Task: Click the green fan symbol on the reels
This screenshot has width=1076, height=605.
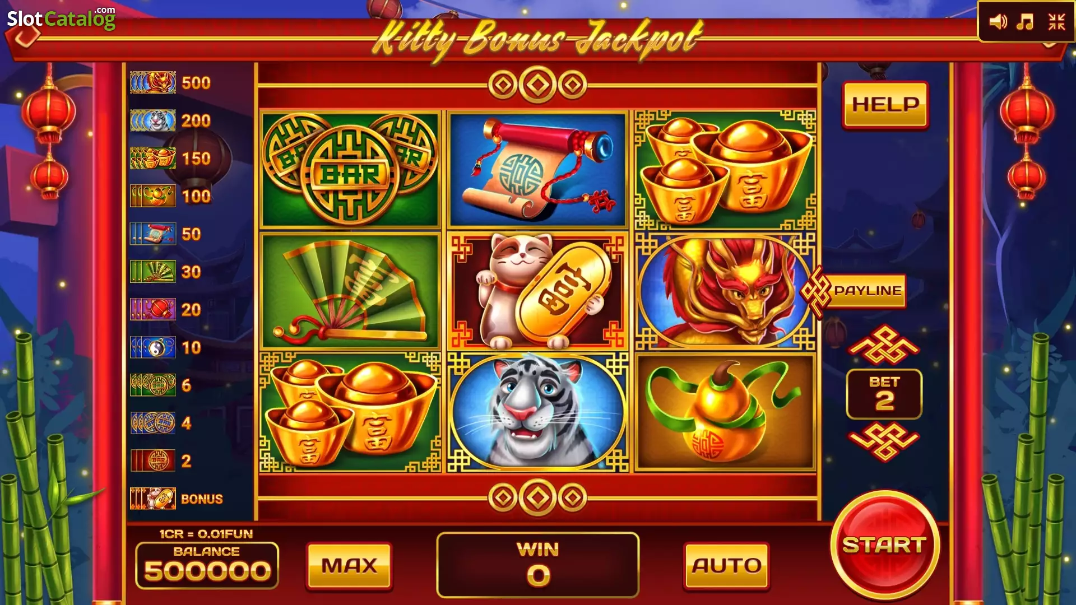Action: pos(350,291)
